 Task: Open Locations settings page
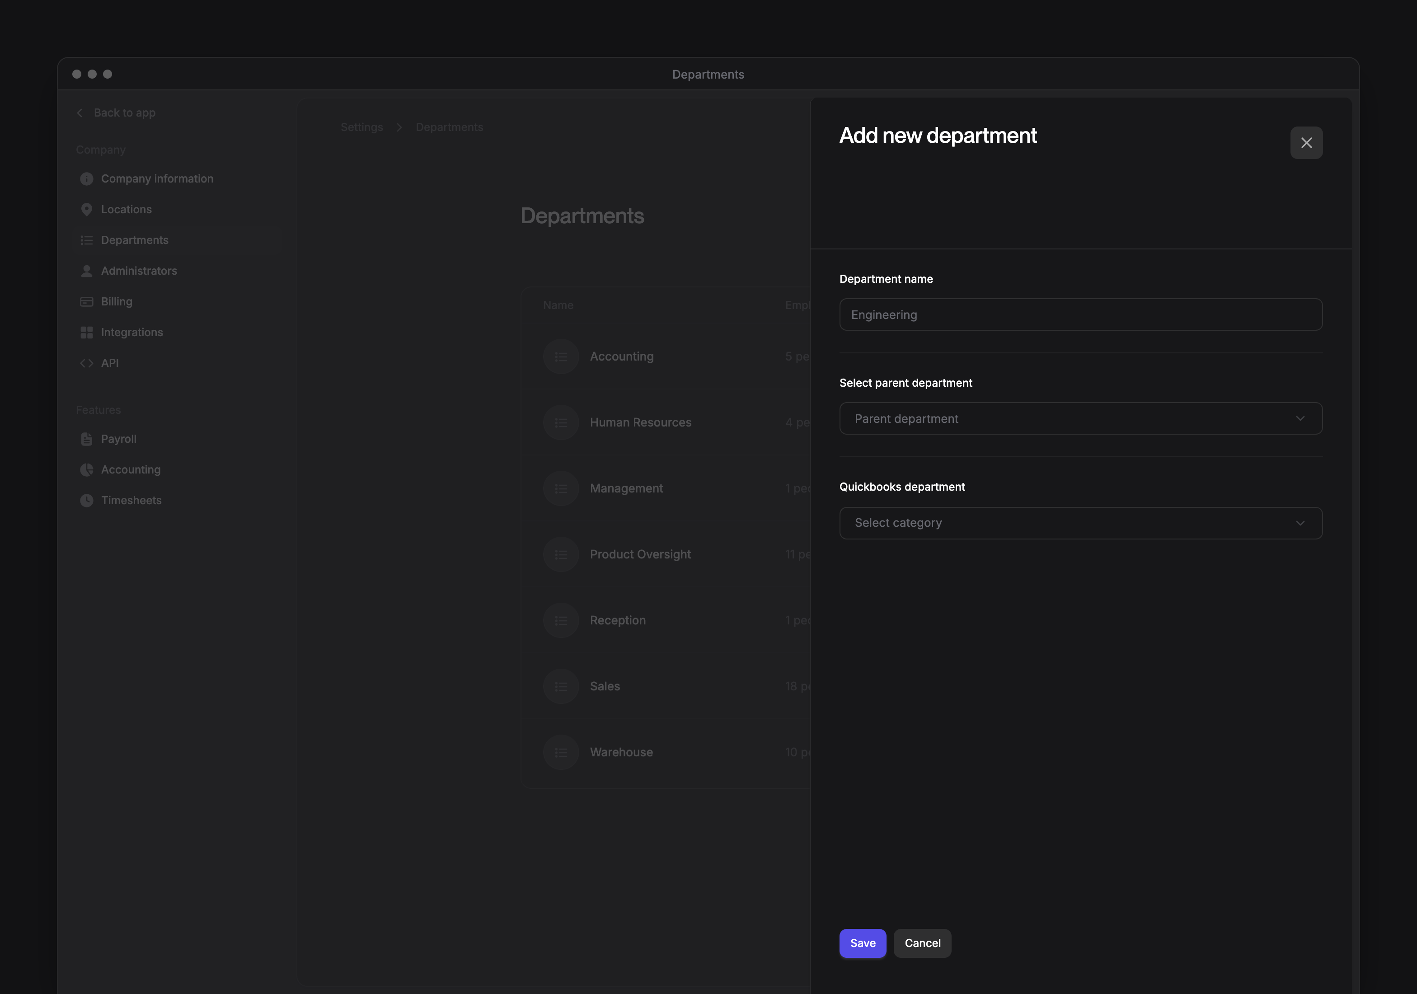click(126, 210)
